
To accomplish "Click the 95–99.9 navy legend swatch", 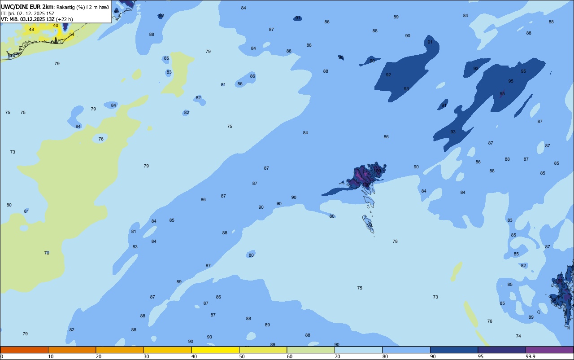I will click(x=502, y=350).
